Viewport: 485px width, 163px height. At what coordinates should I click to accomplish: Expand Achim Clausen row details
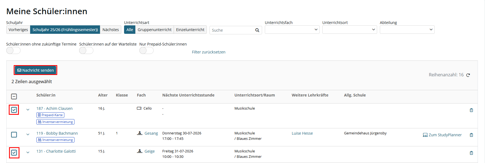click(28, 110)
